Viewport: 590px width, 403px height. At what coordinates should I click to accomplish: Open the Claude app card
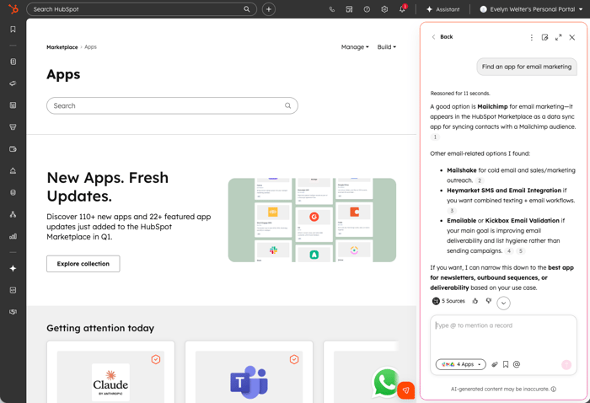pyautogui.click(x=110, y=373)
